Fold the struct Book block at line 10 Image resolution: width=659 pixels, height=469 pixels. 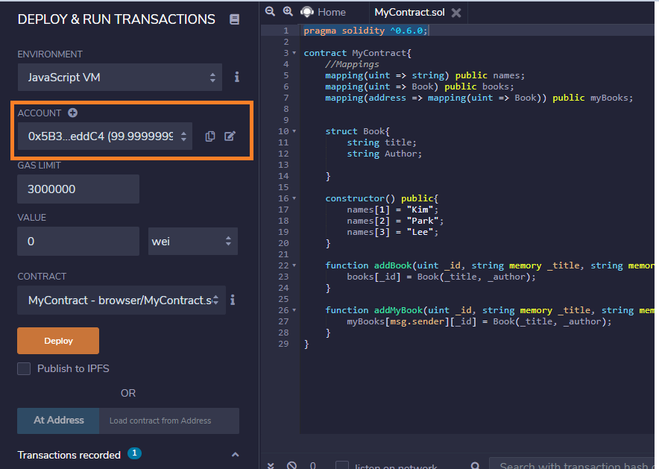point(294,131)
